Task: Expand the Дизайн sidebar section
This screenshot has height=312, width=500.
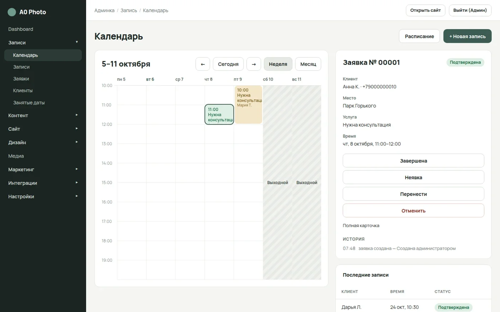Action: [x=43, y=143]
